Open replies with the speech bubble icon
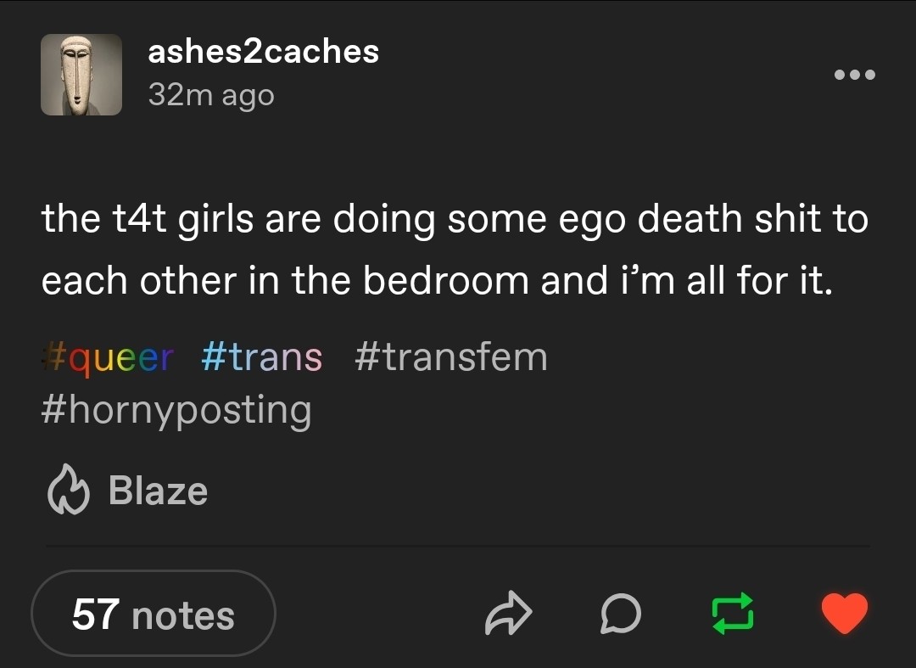Image resolution: width=916 pixels, height=668 pixels. point(620,613)
